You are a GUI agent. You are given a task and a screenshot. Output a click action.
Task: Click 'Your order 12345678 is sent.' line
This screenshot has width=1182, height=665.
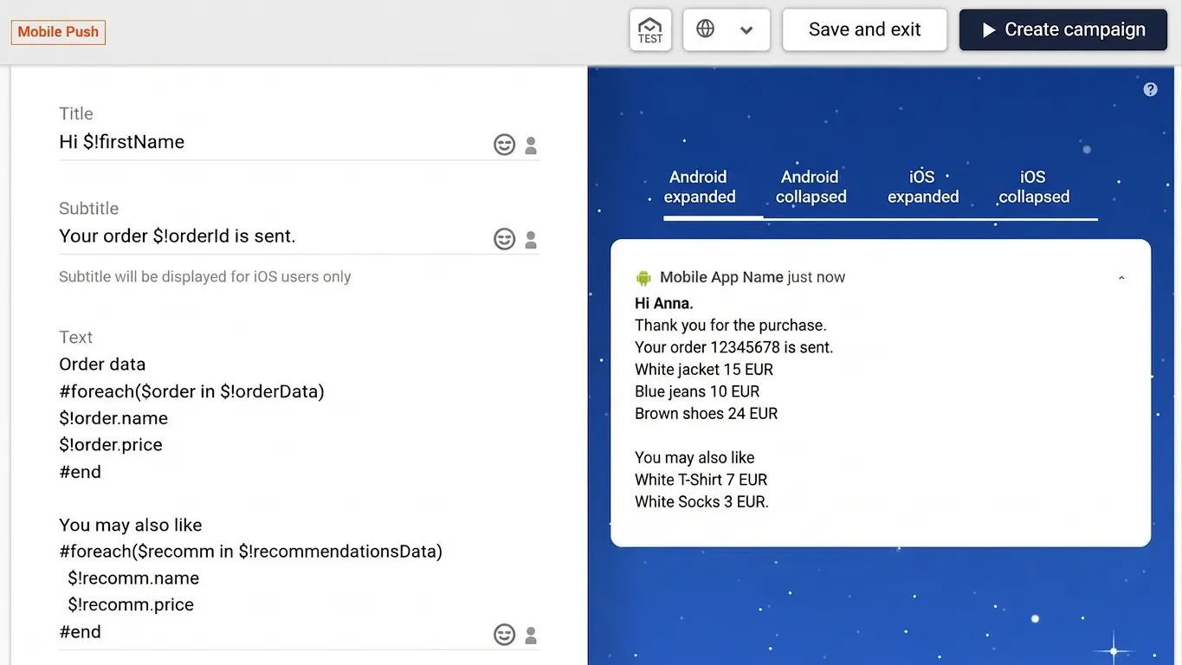733,347
